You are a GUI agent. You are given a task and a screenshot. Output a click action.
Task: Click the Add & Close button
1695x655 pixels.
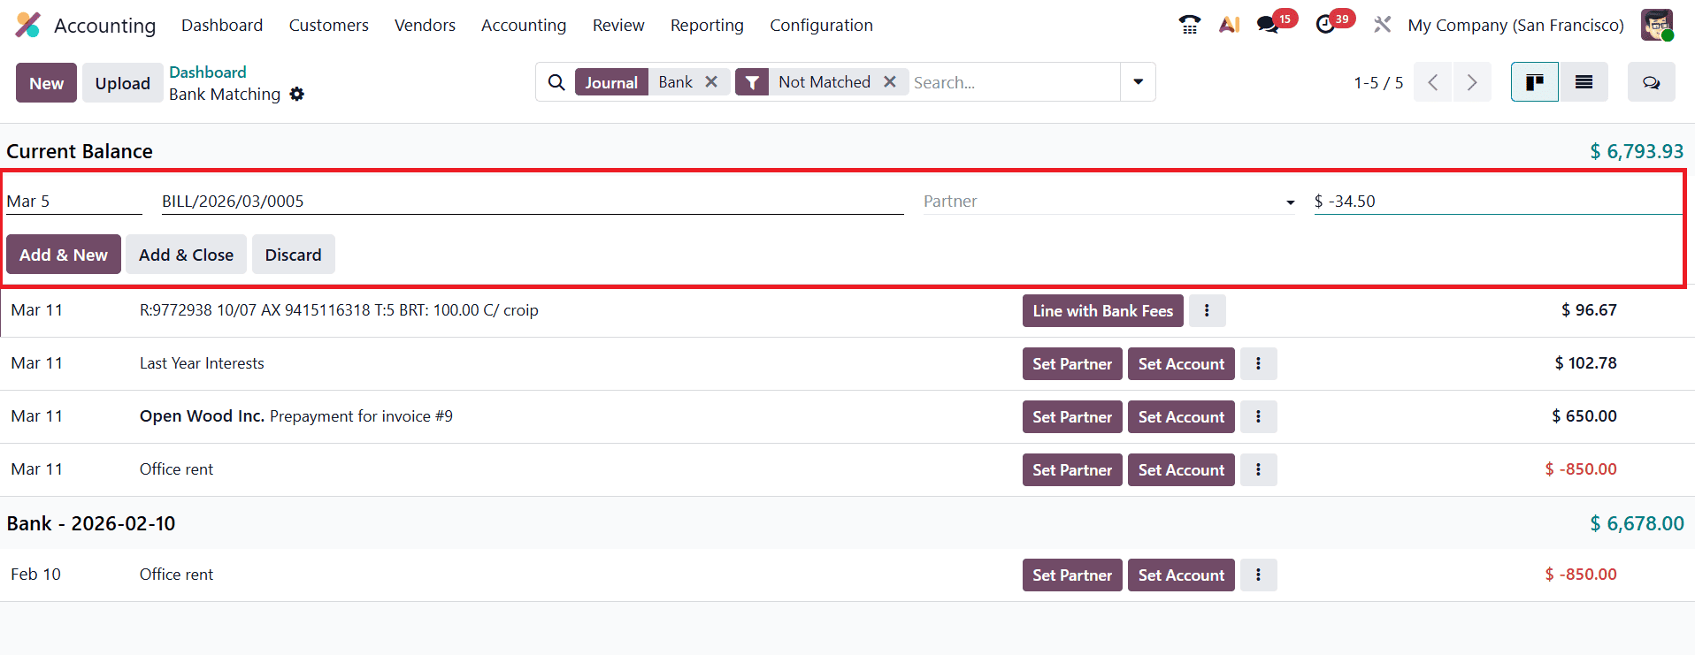point(186,255)
